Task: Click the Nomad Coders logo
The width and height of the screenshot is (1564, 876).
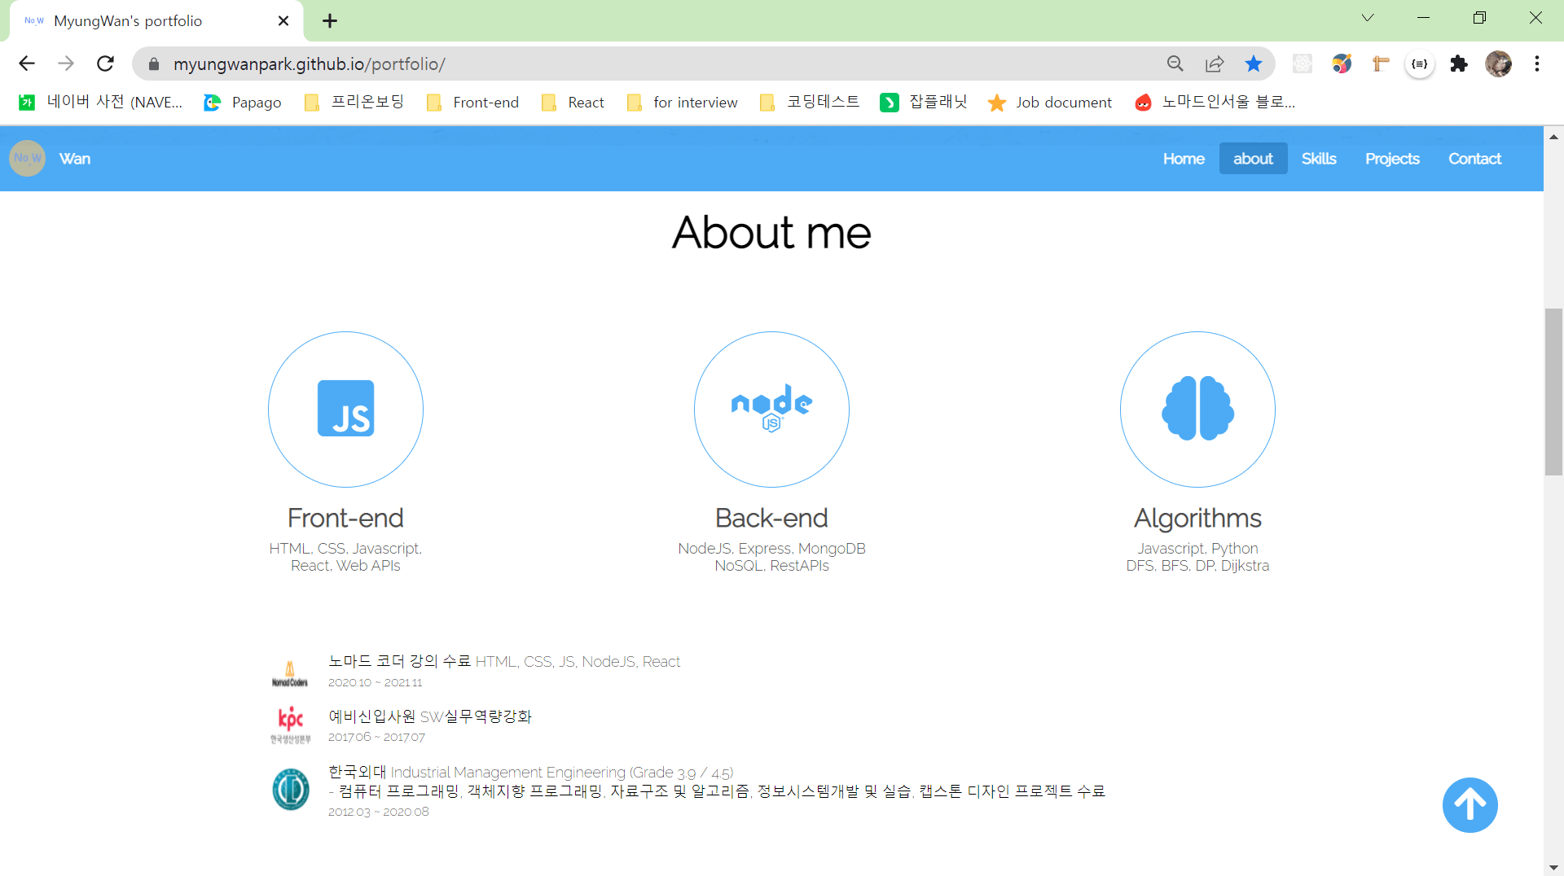Action: 290,674
